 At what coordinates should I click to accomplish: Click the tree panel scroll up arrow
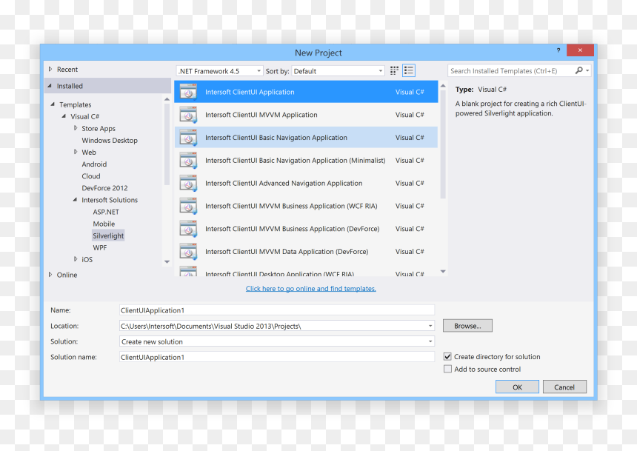pos(167,99)
